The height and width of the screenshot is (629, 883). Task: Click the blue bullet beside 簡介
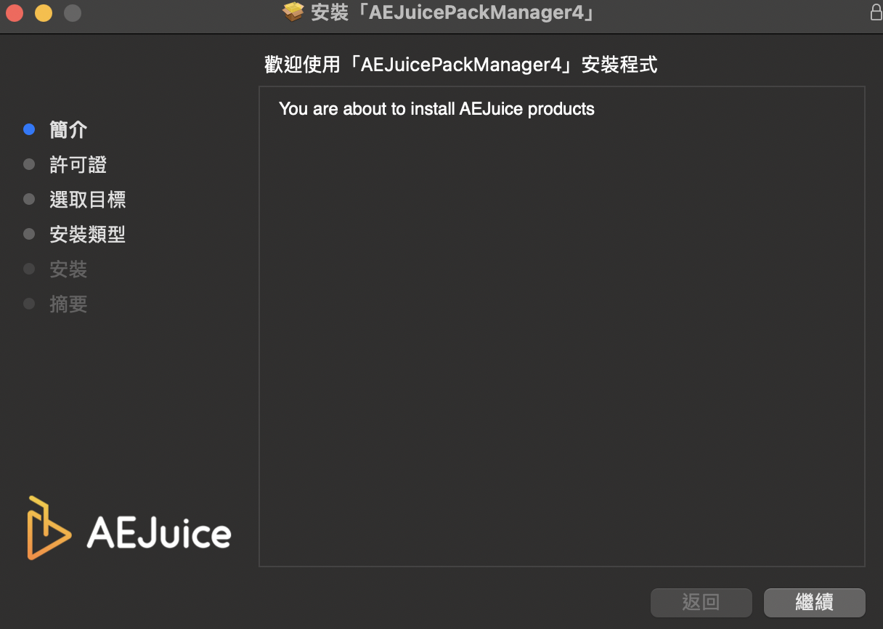pyautogui.click(x=29, y=130)
